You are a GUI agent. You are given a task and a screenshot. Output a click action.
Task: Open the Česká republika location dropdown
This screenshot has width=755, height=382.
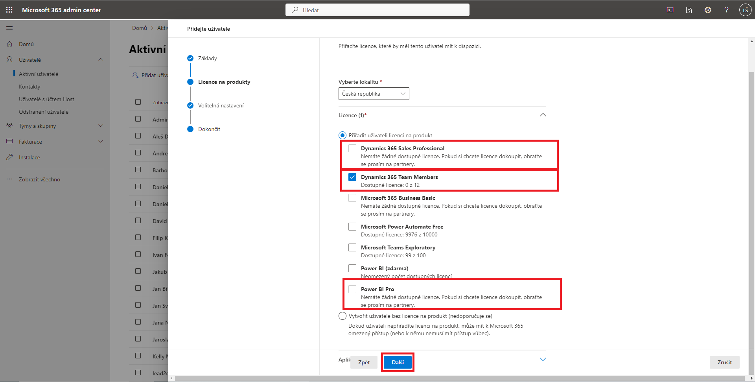(x=374, y=94)
